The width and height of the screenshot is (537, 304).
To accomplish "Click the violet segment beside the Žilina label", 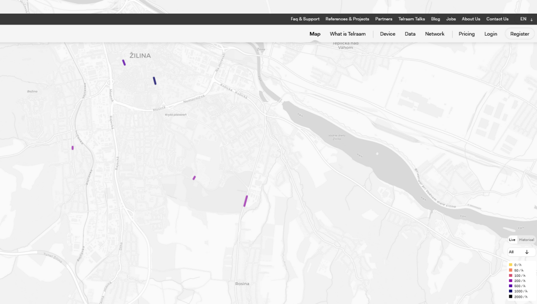I will point(124,62).
